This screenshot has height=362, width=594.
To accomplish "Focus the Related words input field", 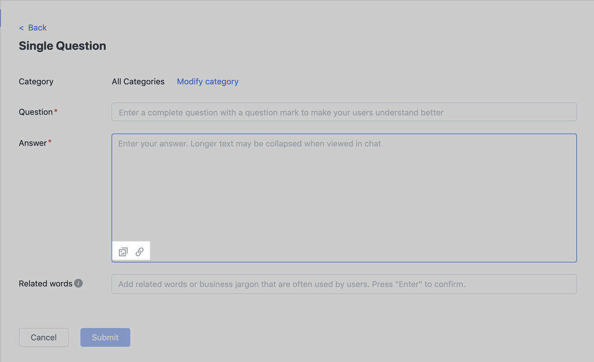I will pos(344,284).
